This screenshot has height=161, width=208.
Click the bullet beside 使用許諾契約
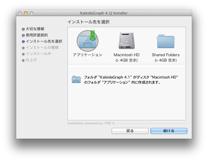(x=23, y=35)
